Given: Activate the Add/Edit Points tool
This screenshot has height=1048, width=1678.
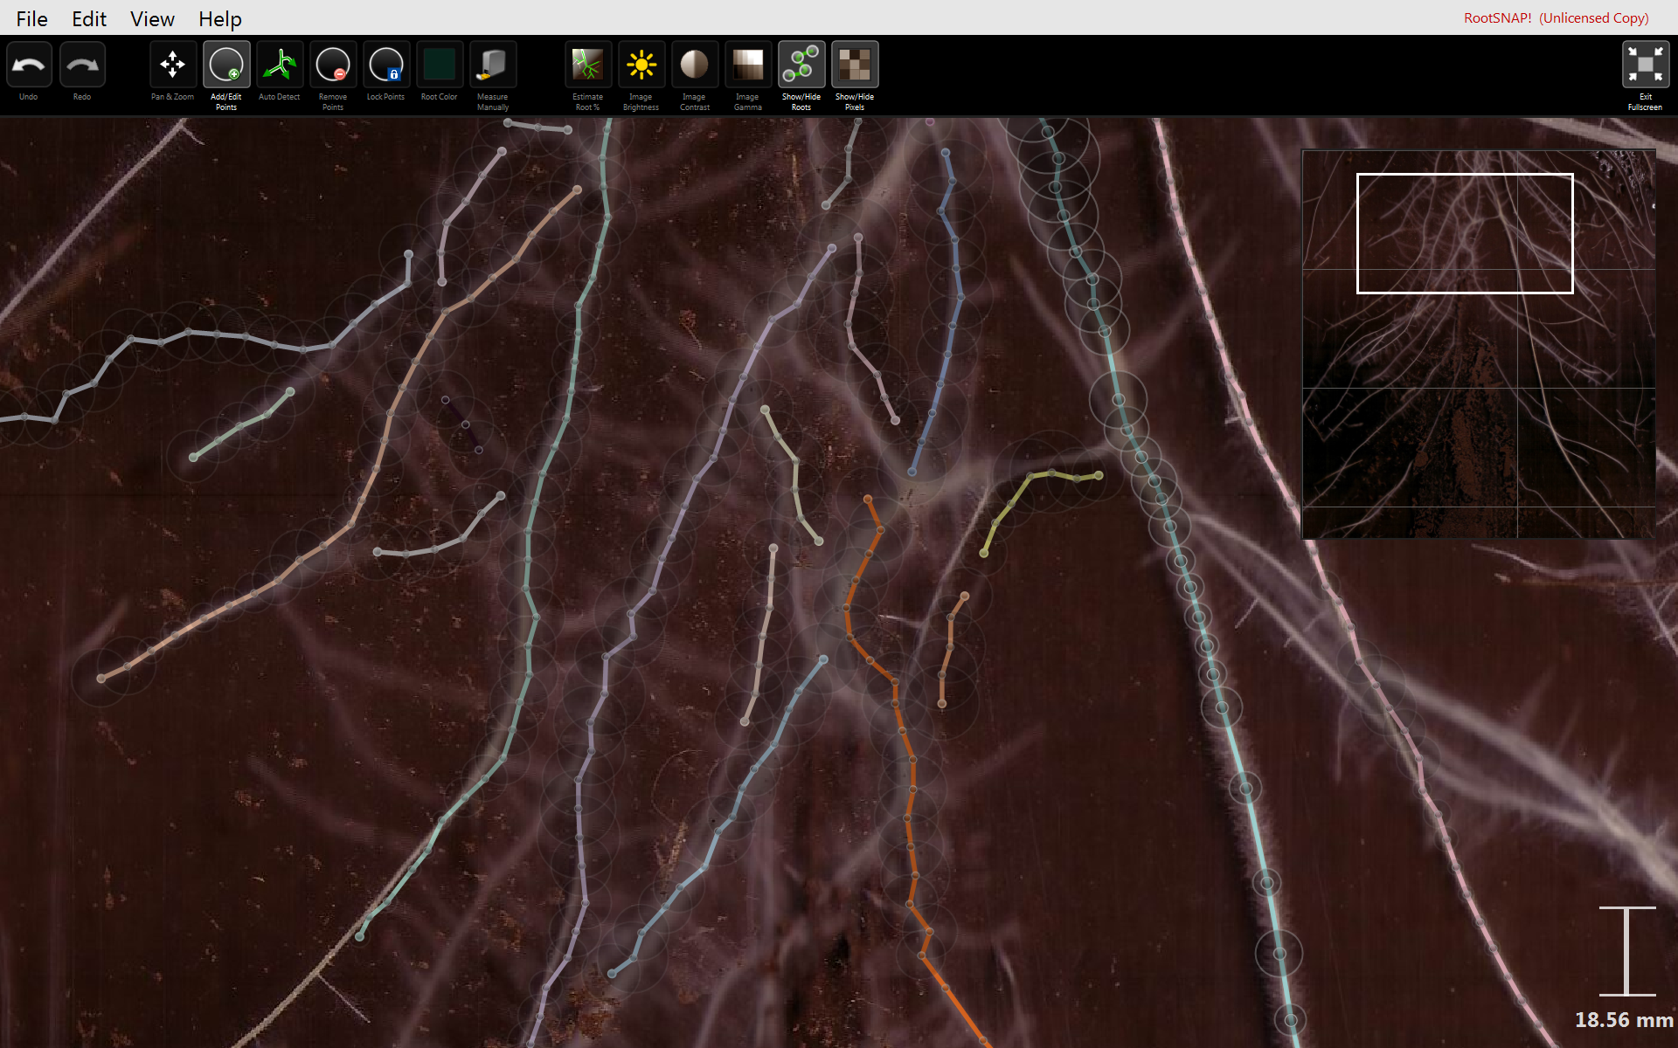Looking at the screenshot, I should tap(226, 65).
